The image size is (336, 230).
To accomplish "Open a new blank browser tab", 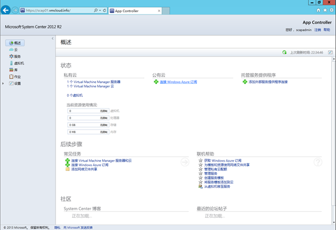I will (166, 11).
